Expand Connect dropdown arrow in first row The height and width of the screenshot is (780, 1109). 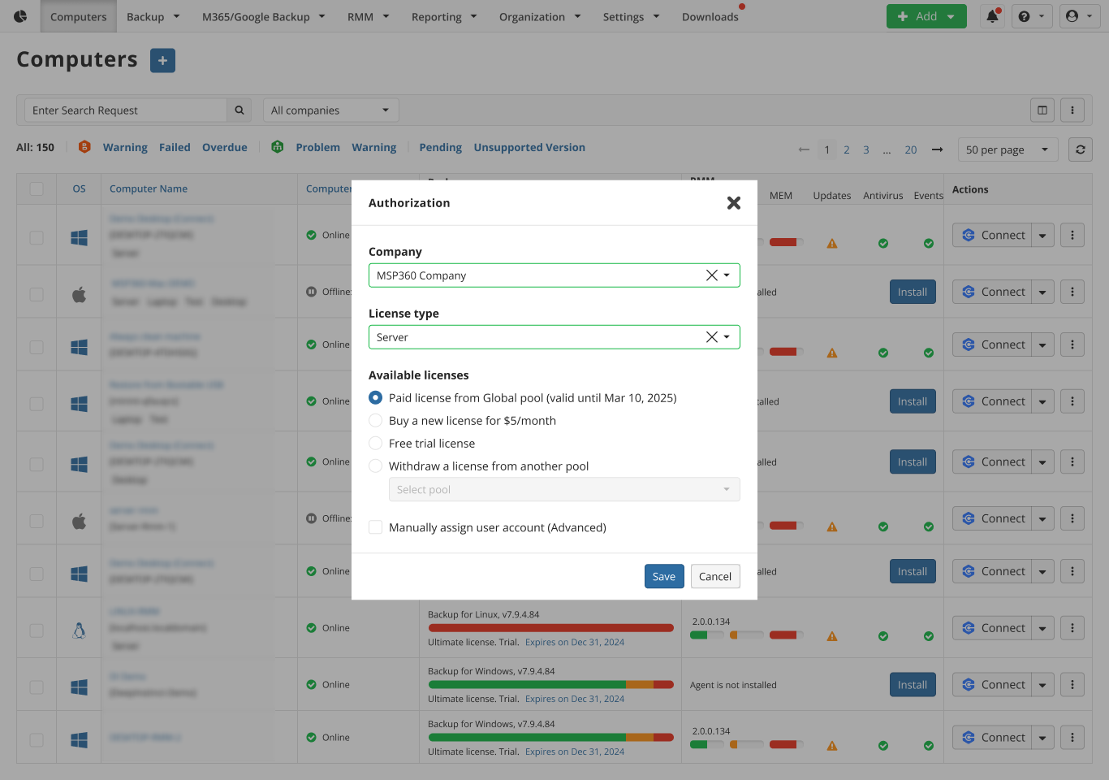tap(1042, 236)
